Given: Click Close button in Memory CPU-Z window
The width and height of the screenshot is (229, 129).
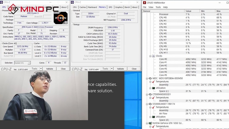Looking at the screenshot, I should pyautogui.click(x=134, y=69).
